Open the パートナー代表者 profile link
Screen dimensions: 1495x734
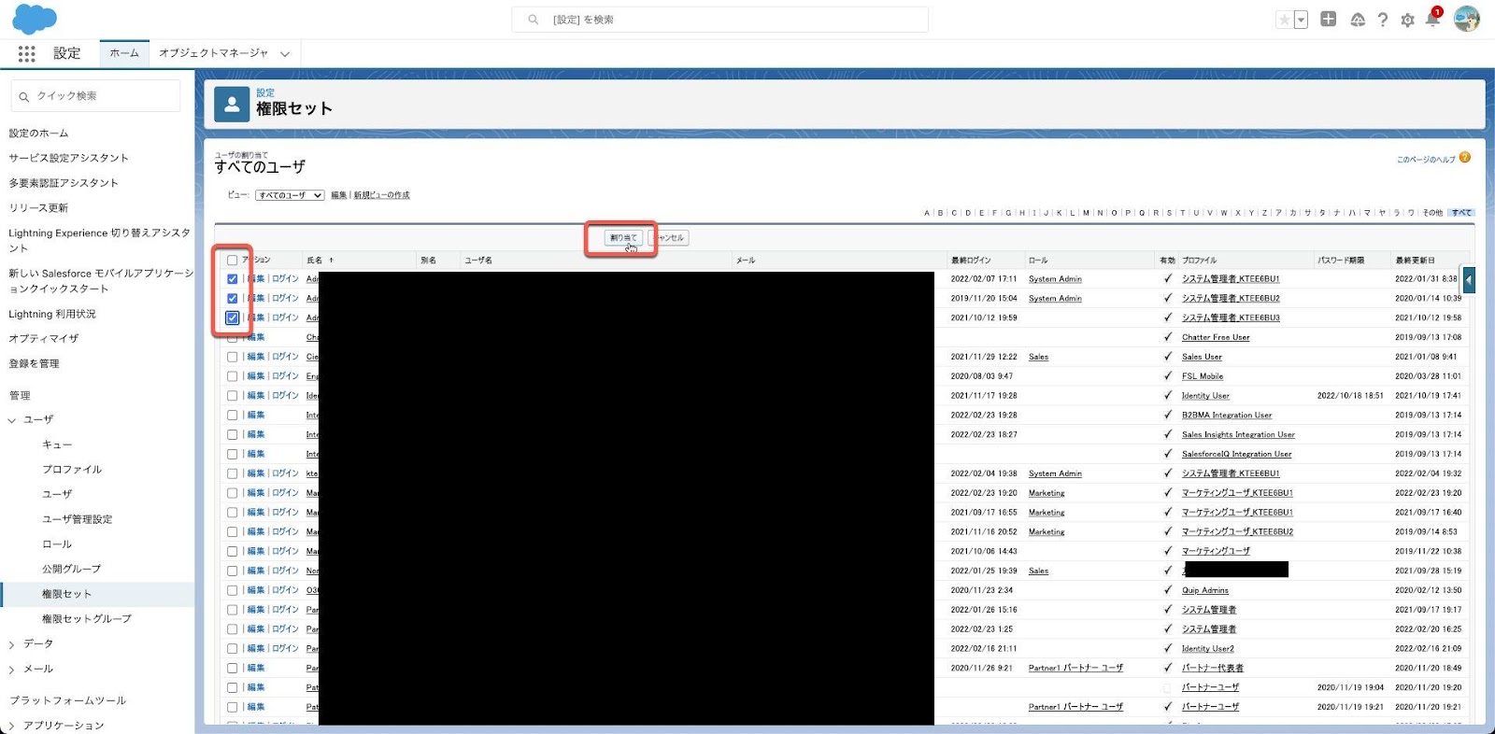1212,668
